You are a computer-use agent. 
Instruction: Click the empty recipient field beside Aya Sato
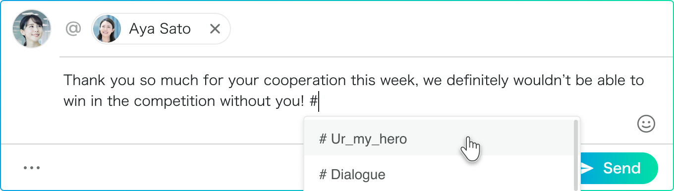446,29
